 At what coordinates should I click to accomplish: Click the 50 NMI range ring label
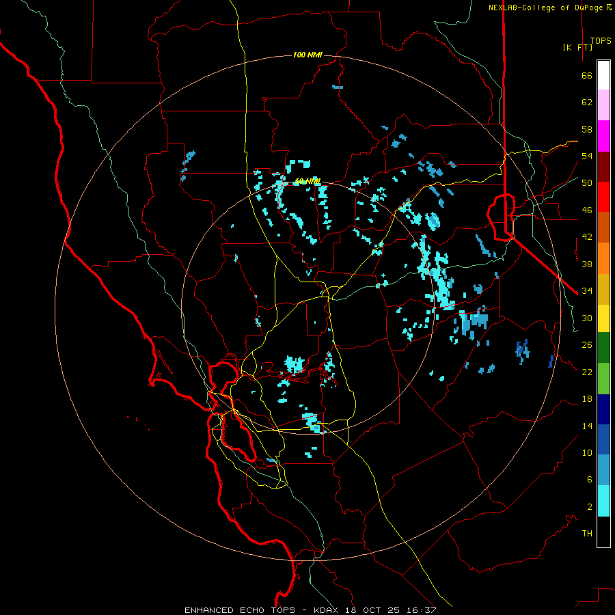(307, 181)
